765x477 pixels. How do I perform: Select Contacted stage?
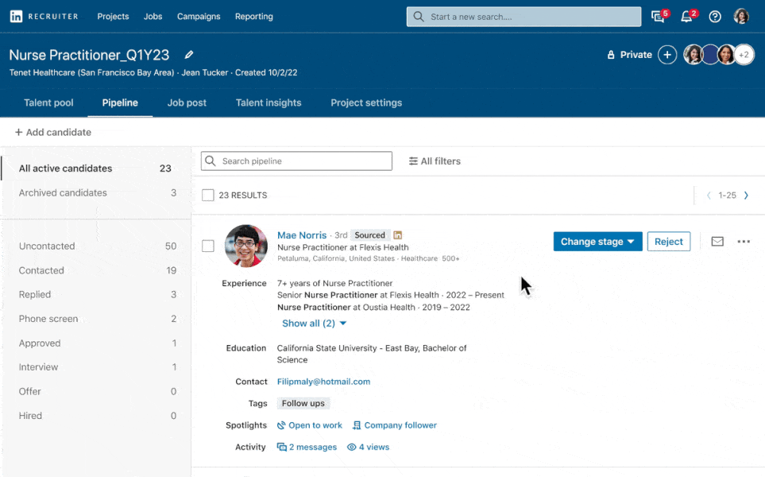[x=98, y=270]
